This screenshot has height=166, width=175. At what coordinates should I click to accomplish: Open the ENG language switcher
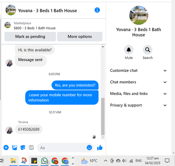pos(139,161)
